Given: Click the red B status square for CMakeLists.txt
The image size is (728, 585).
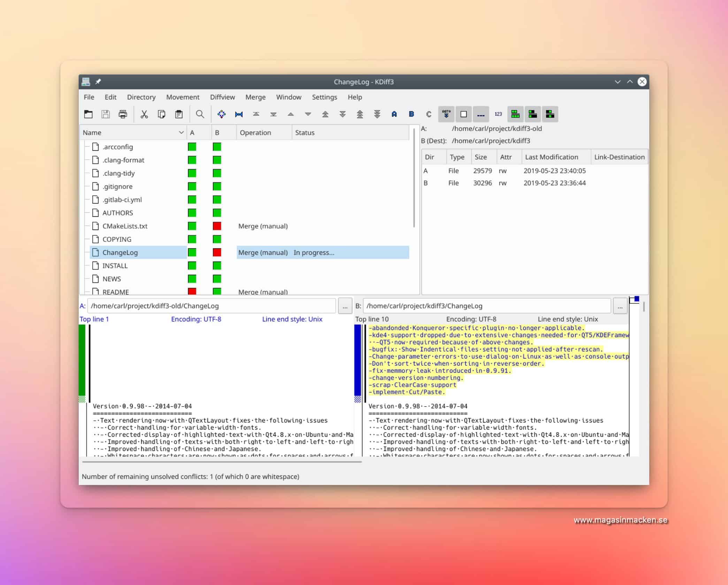Looking at the screenshot, I should click(217, 226).
